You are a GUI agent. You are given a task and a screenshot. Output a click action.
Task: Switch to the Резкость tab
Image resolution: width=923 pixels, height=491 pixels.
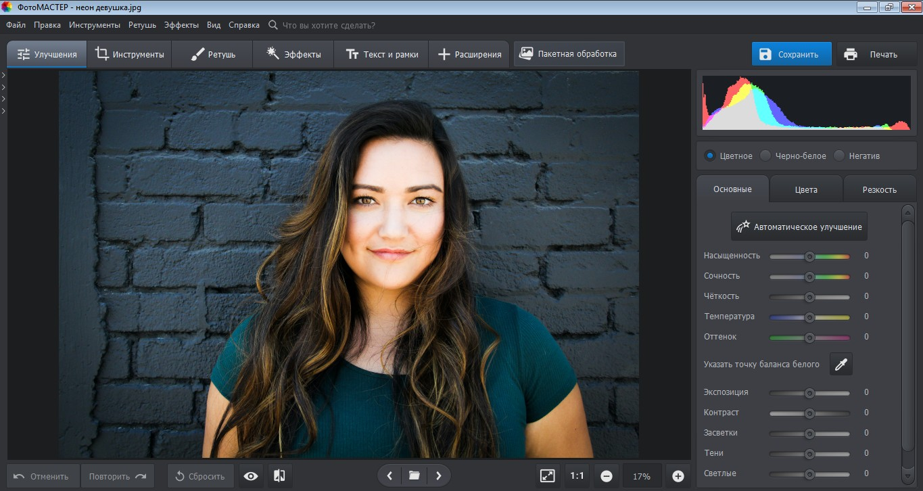[x=879, y=189]
